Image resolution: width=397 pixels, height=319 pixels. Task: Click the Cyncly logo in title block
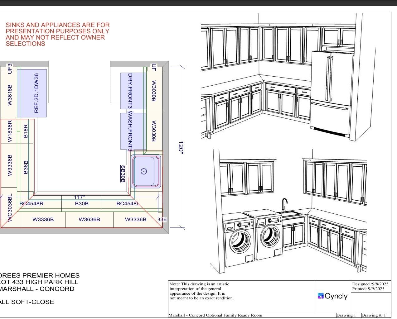pos(332,296)
